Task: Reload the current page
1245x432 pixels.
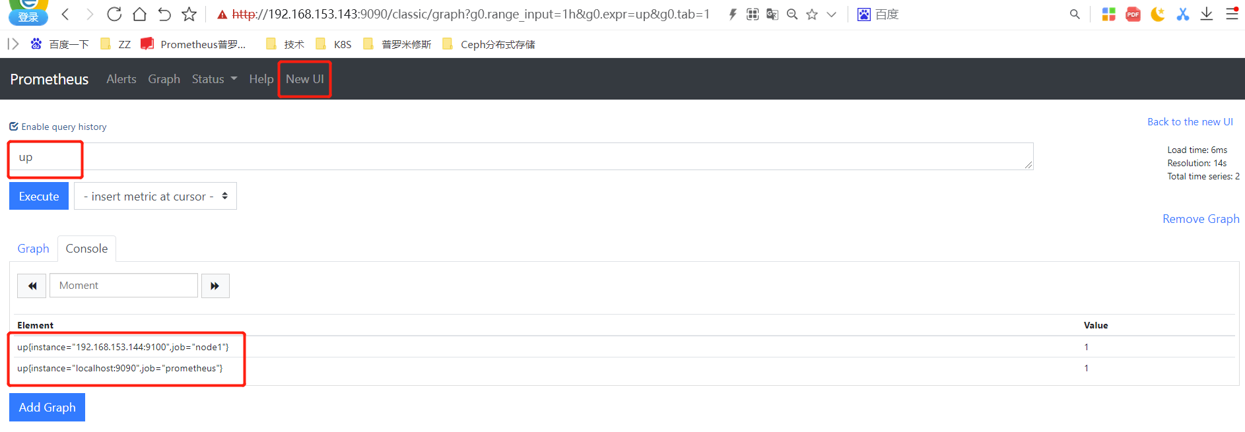Action: (x=114, y=14)
